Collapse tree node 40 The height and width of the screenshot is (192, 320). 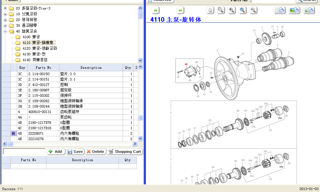(5, 31)
